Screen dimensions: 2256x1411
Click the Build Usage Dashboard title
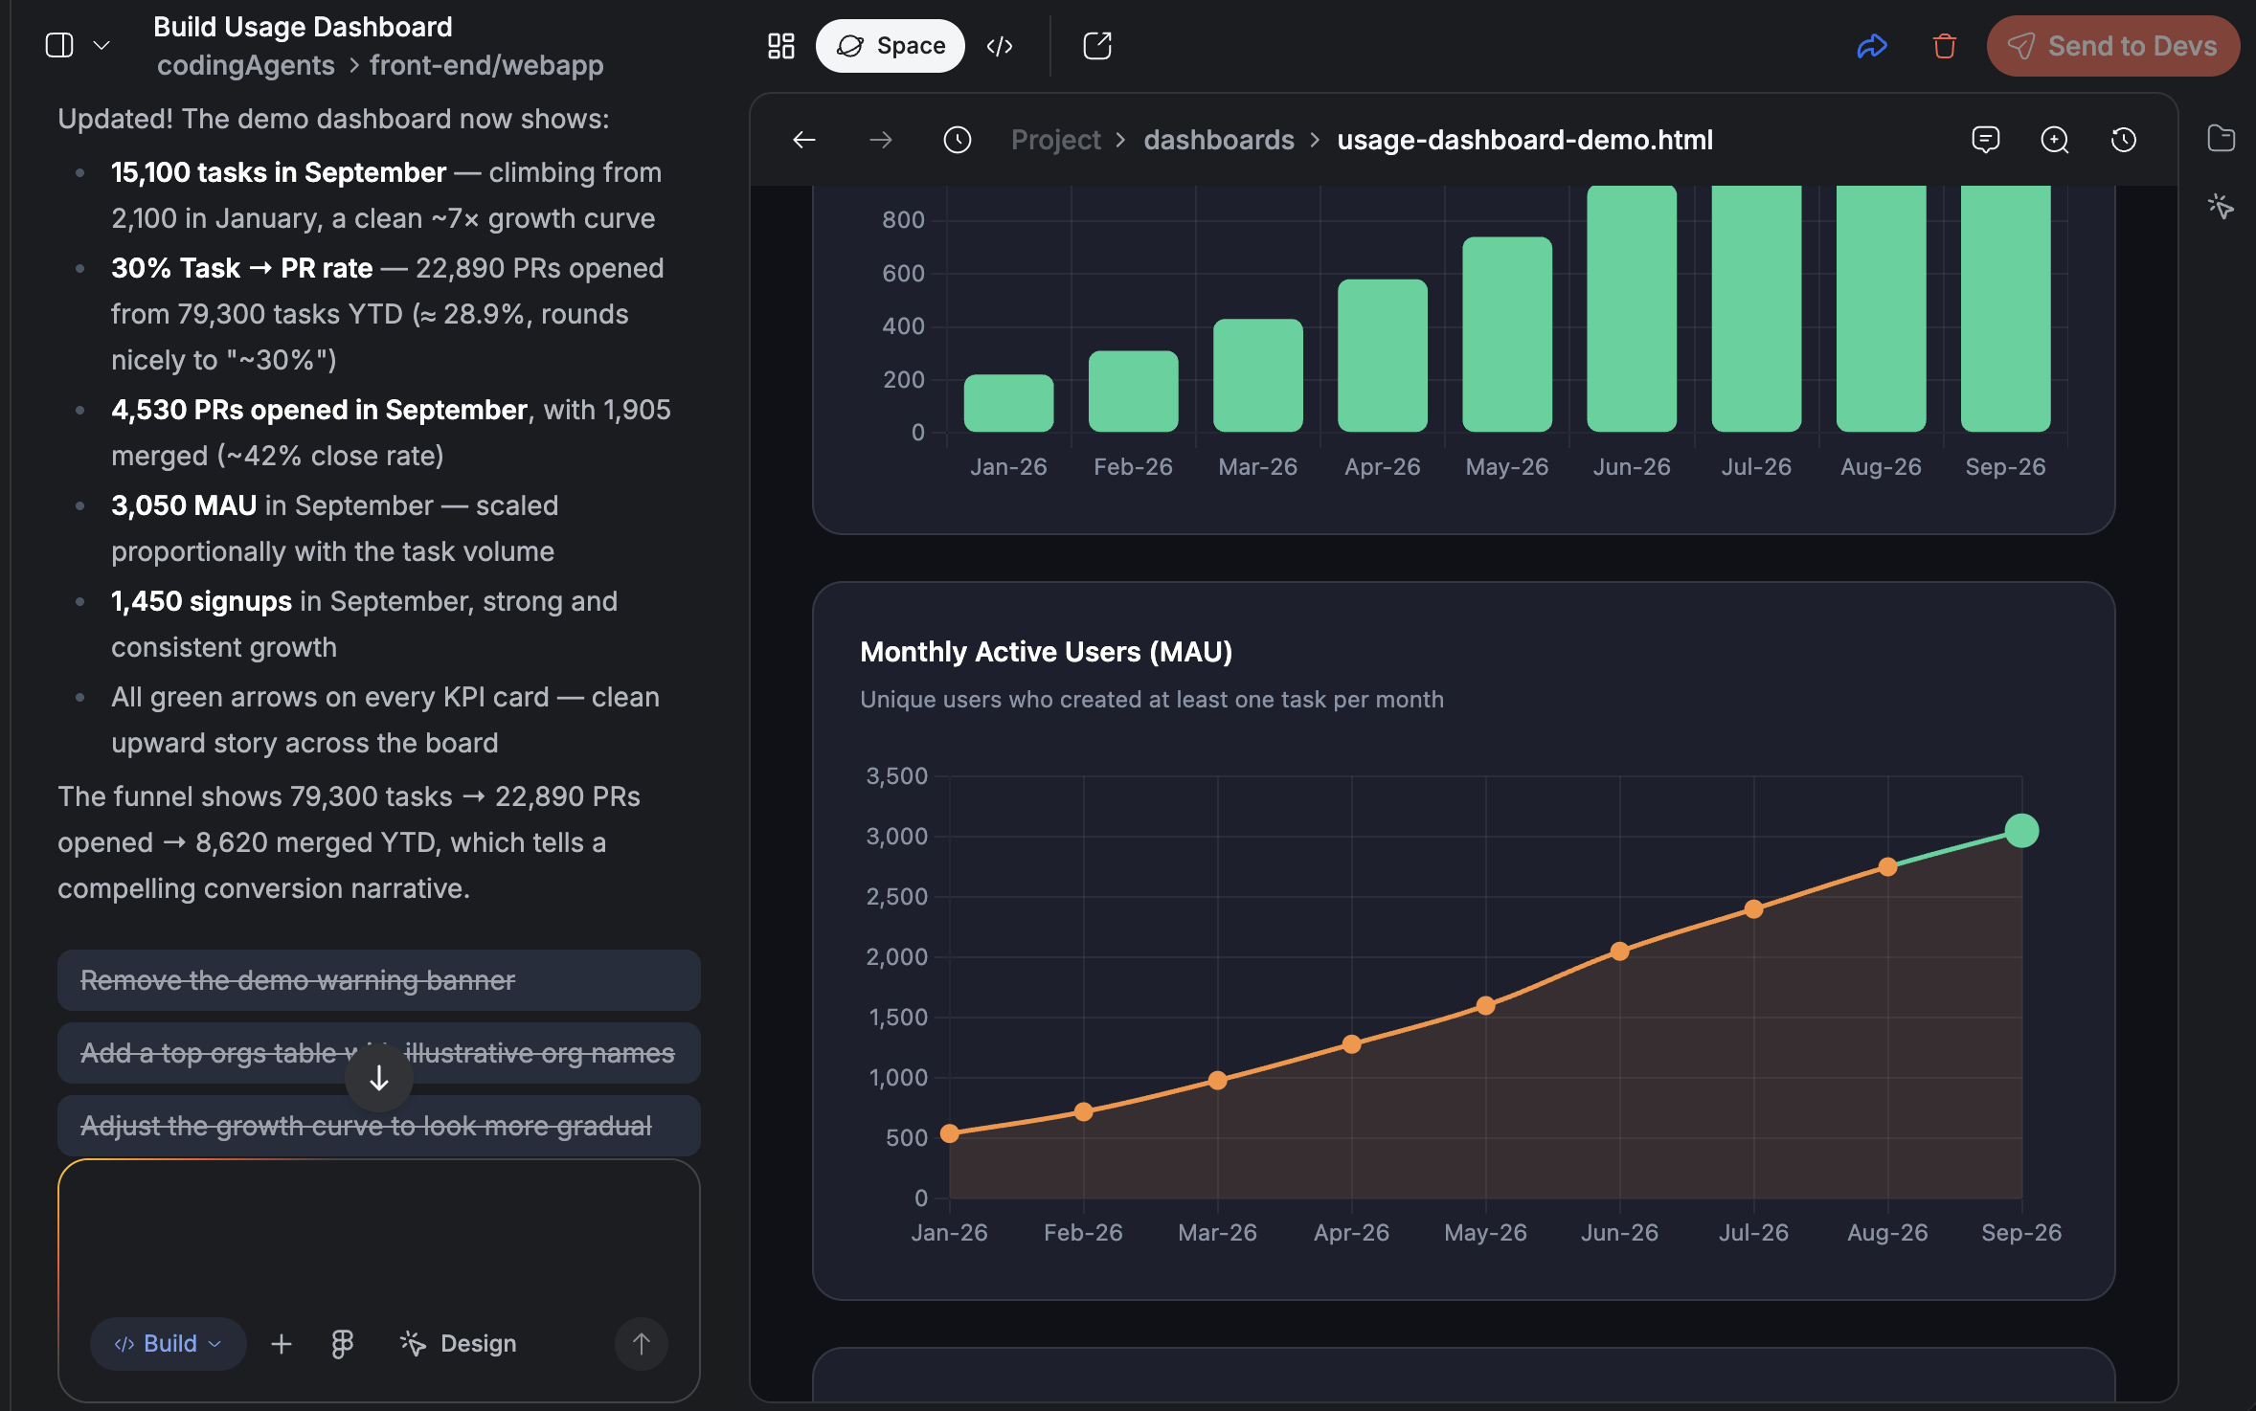(x=303, y=27)
